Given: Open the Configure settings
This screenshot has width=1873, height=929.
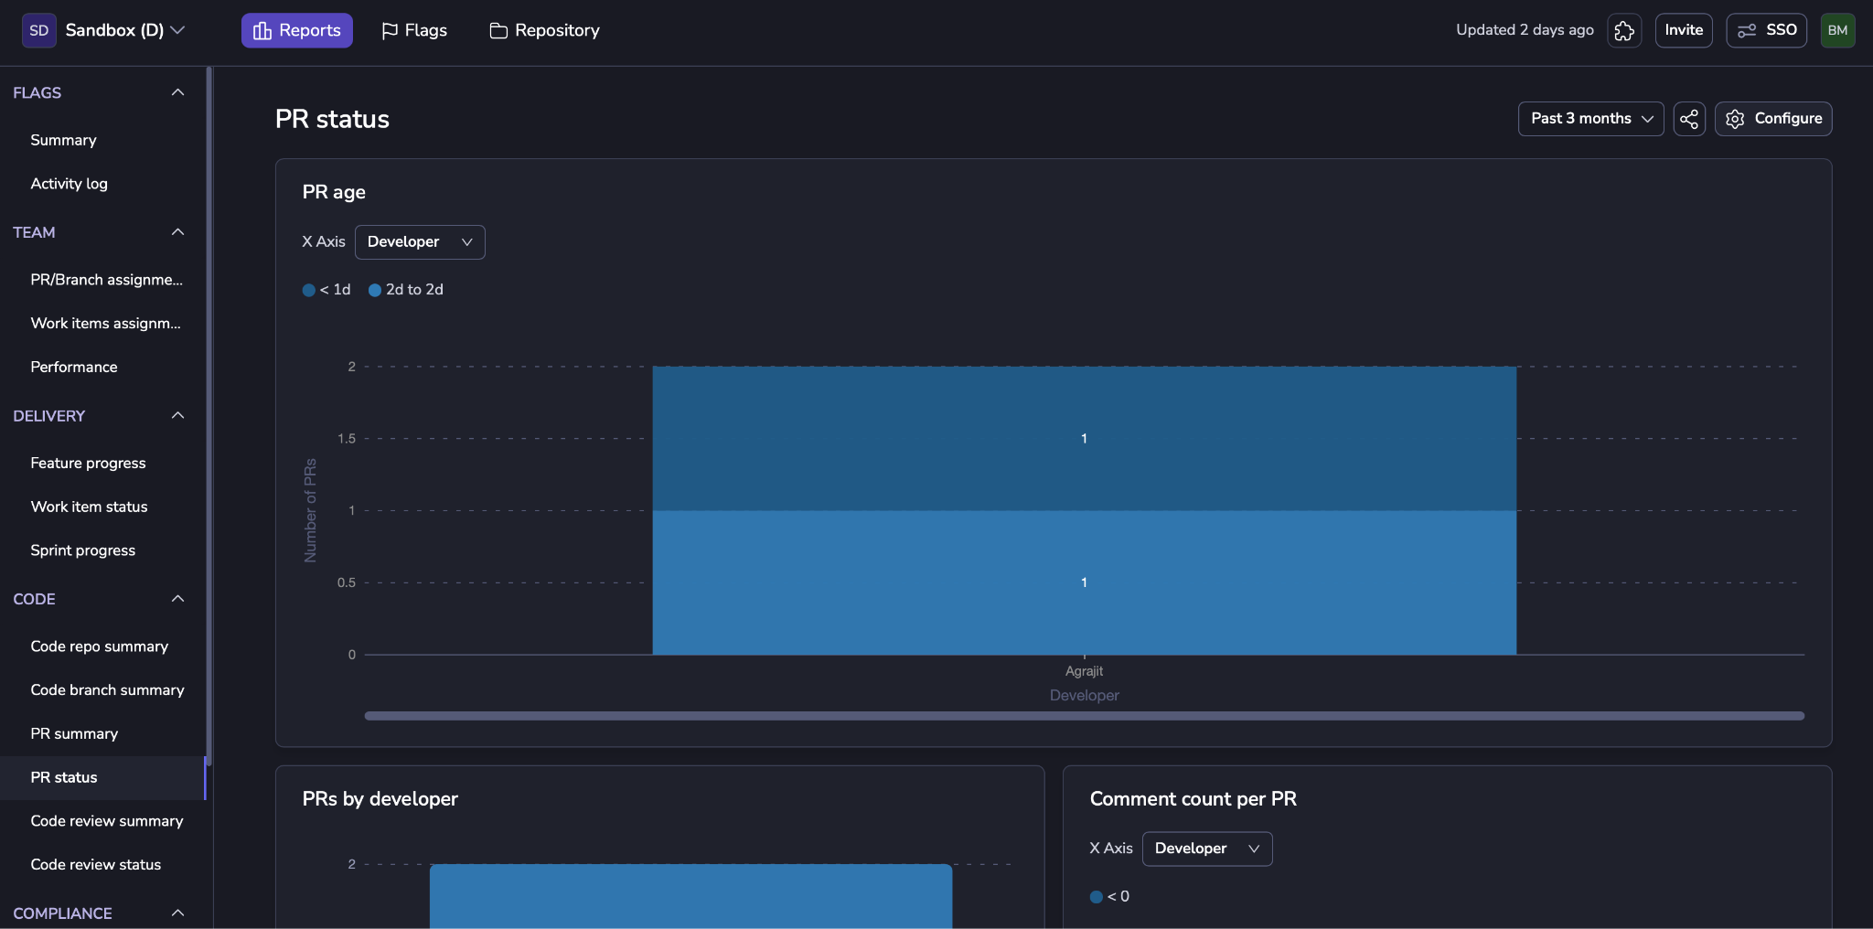Looking at the screenshot, I should (x=1773, y=119).
